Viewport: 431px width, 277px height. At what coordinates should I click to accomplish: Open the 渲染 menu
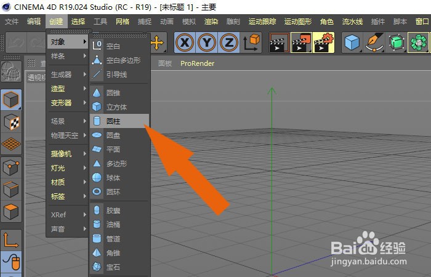pos(211,22)
